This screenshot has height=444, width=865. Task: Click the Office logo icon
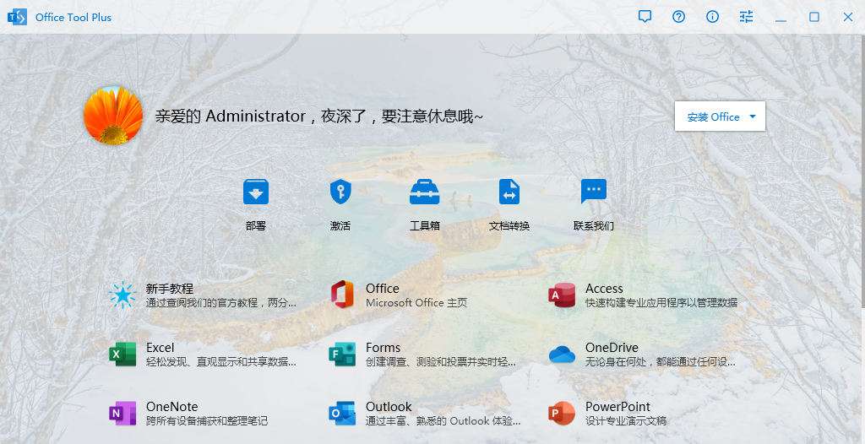[342, 294]
